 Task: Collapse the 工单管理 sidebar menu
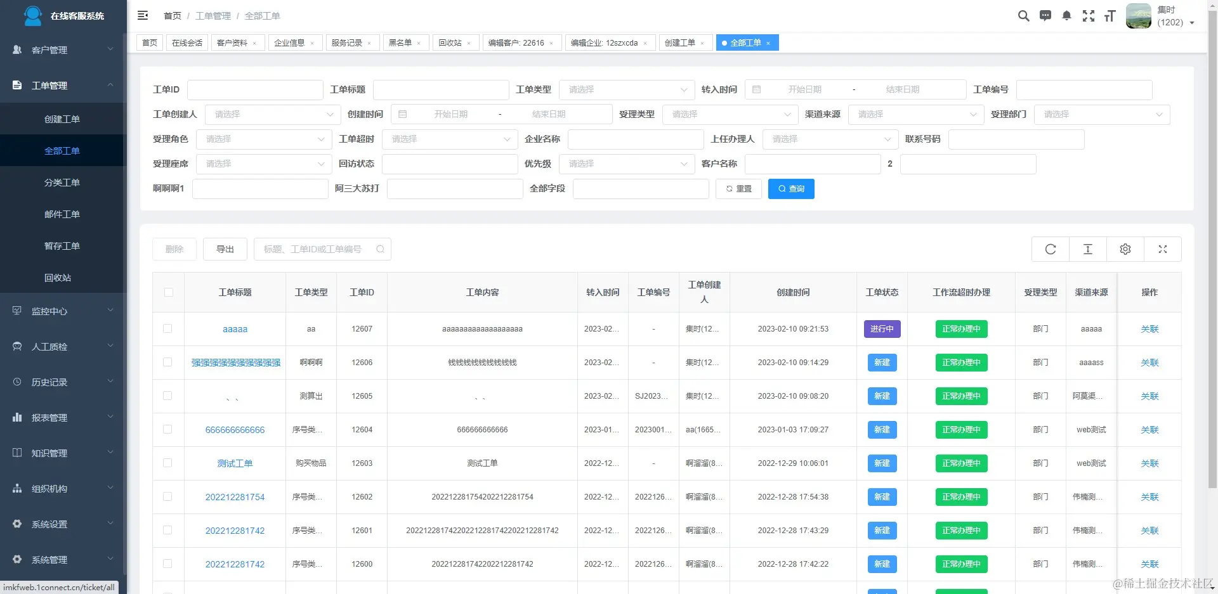pos(63,85)
